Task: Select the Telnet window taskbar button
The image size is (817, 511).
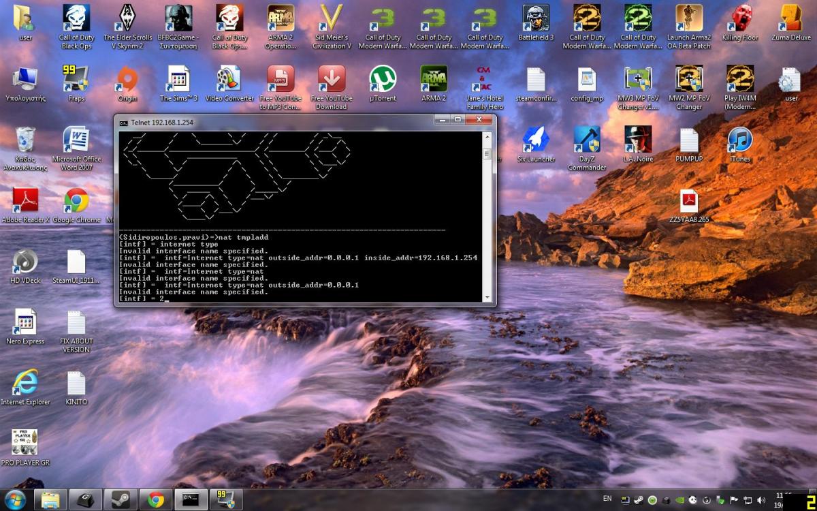Action: pos(191,500)
